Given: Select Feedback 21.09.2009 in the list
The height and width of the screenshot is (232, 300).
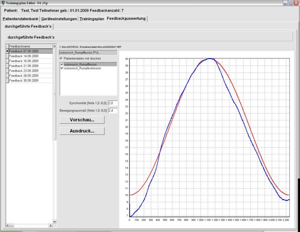Looking at the screenshot, I should tap(23, 66).
